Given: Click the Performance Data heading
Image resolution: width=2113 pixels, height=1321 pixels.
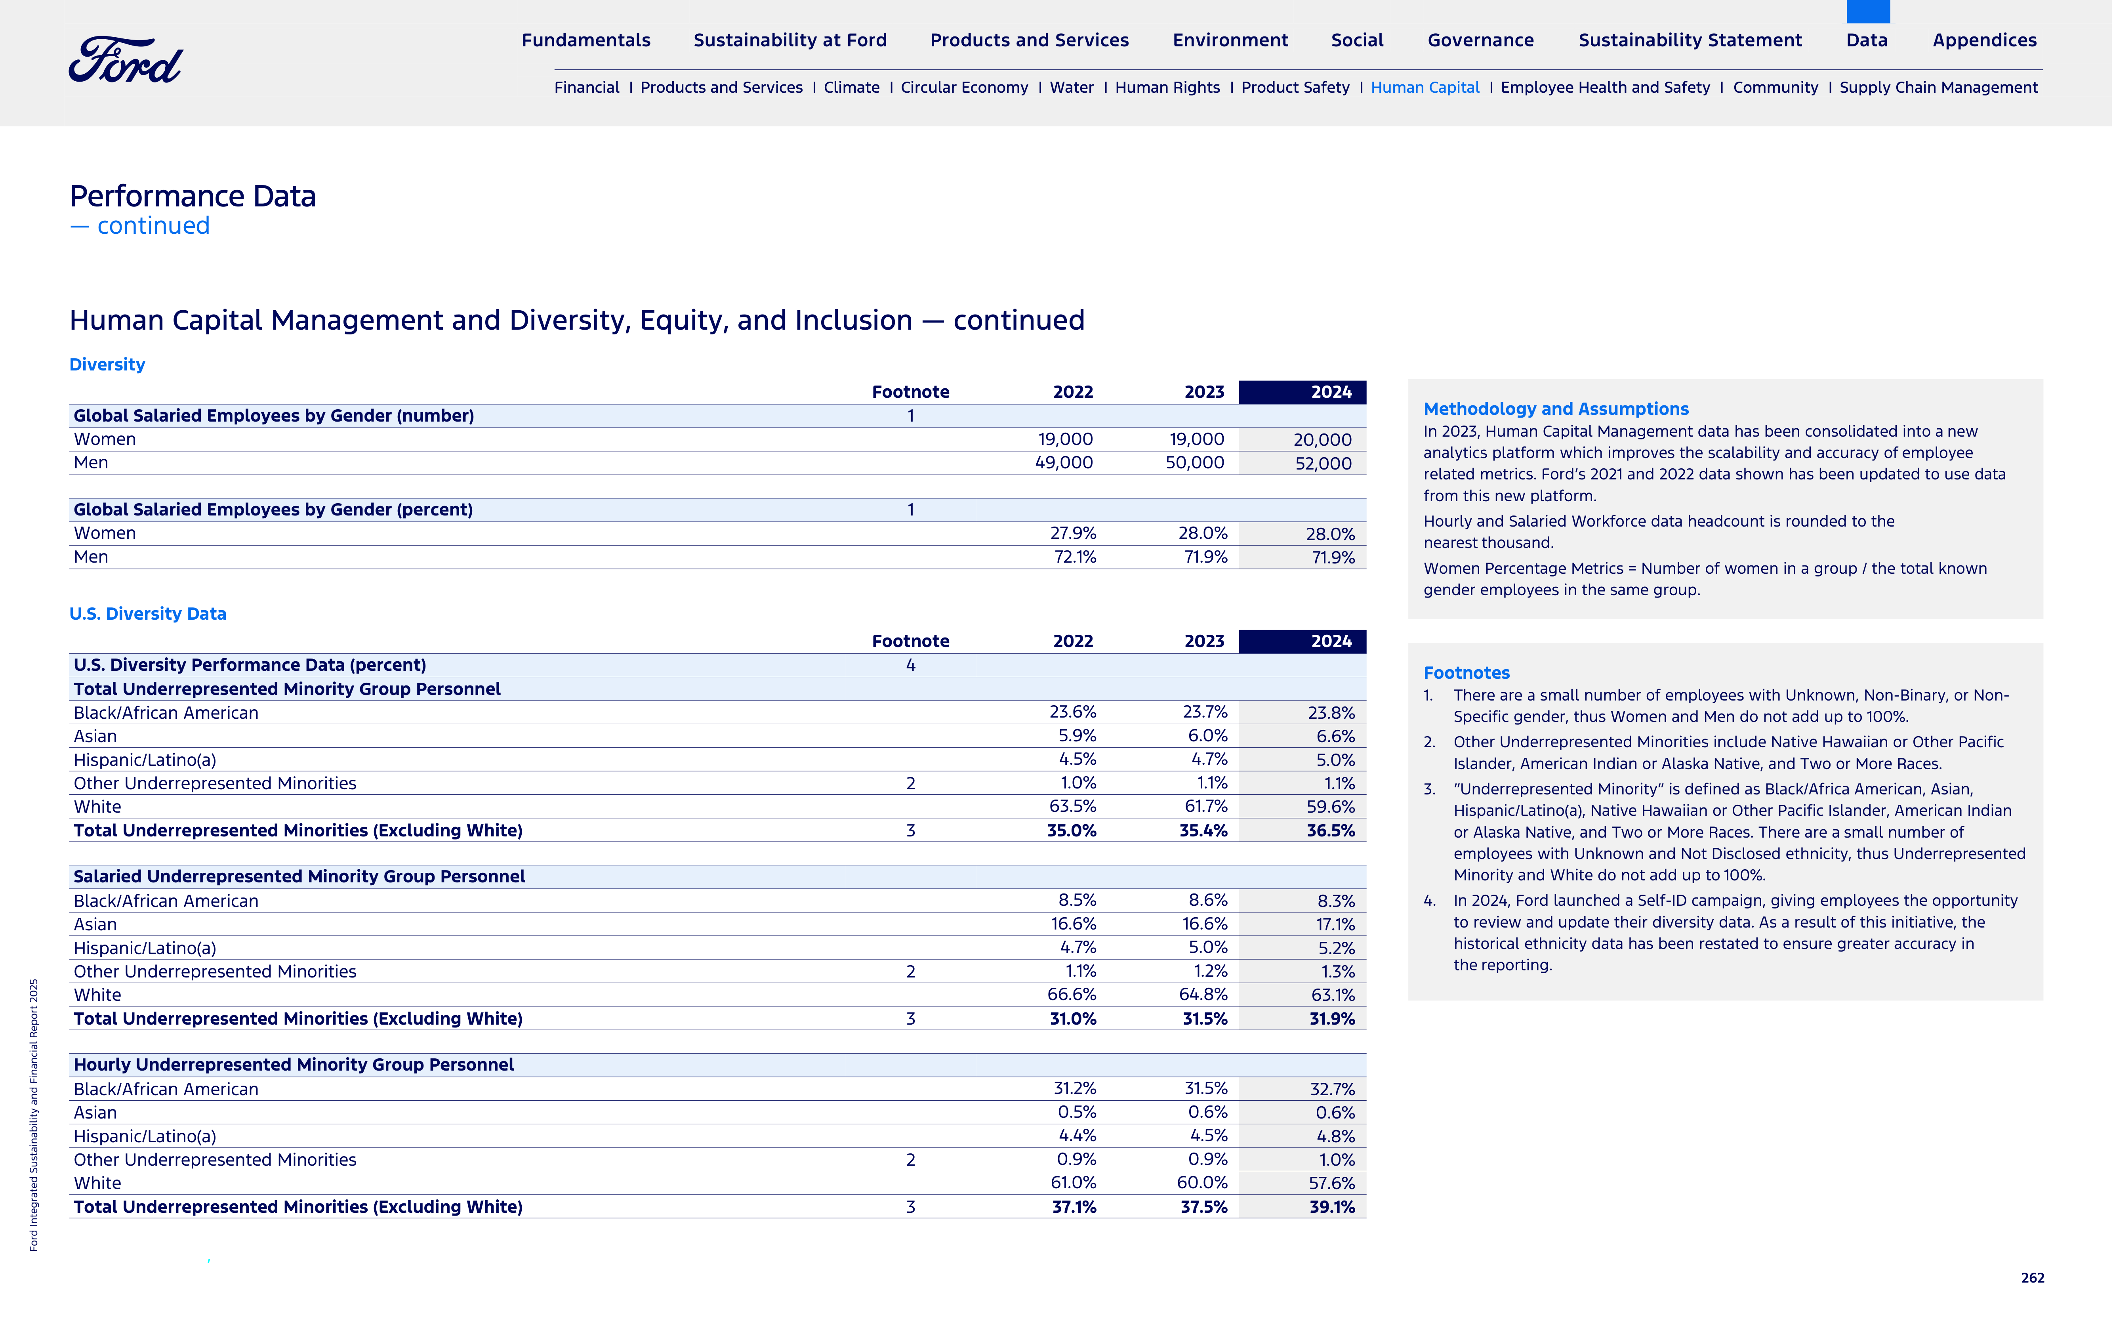Looking at the screenshot, I should (192, 197).
